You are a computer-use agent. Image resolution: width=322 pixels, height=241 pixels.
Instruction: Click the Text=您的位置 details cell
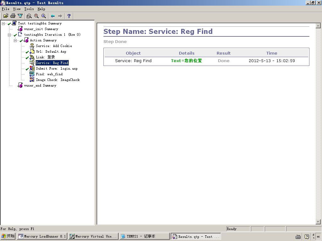(186, 61)
